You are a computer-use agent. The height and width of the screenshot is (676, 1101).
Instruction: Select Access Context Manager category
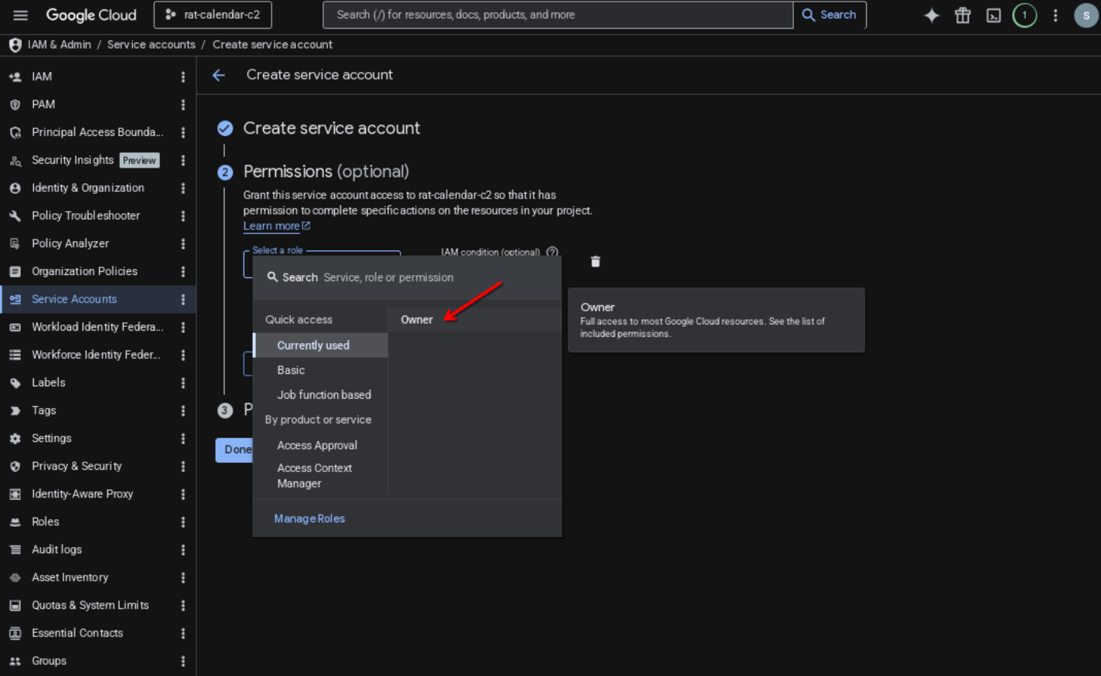click(x=320, y=476)
